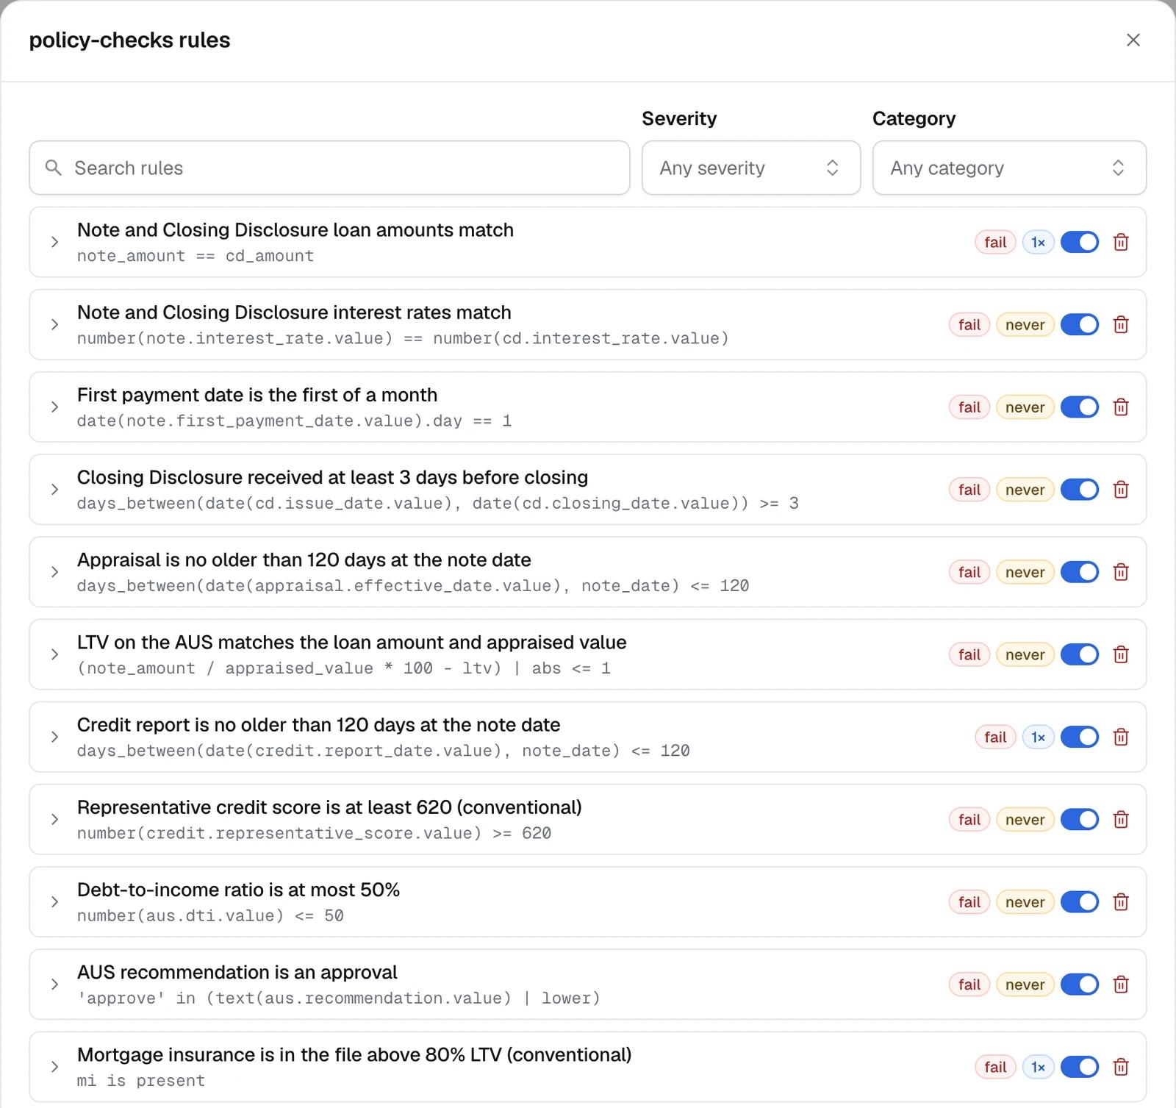Click the never badge on interest rates rule
The height and width of the screenshot is (1108, 1176).
pyautogui.click(x=1025, y=324)
